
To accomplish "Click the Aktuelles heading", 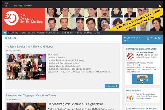I will (x=11, y=38).
